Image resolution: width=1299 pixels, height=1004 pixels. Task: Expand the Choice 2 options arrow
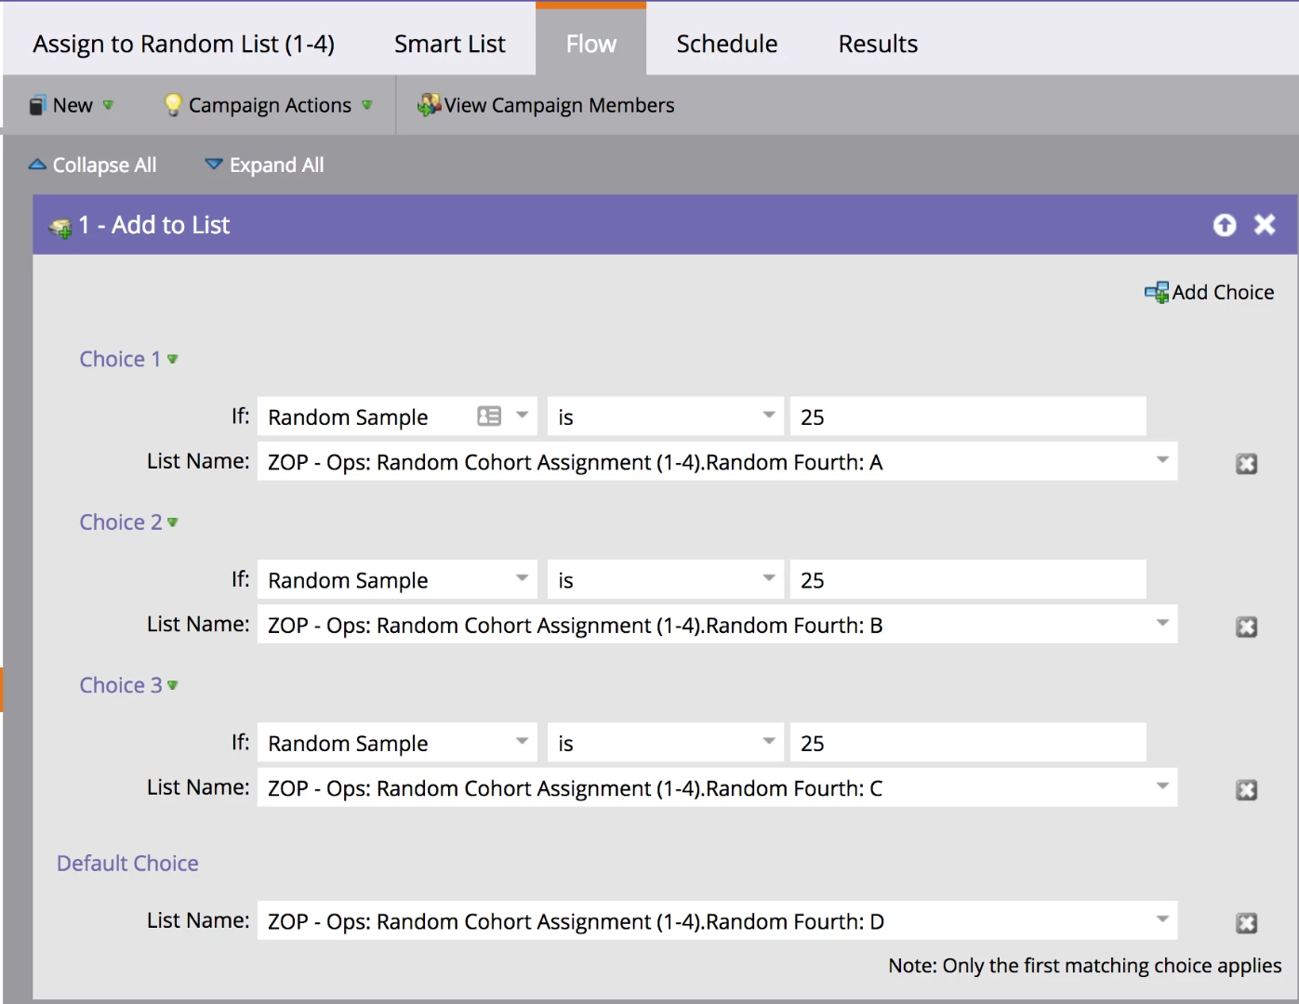point(173,522)
